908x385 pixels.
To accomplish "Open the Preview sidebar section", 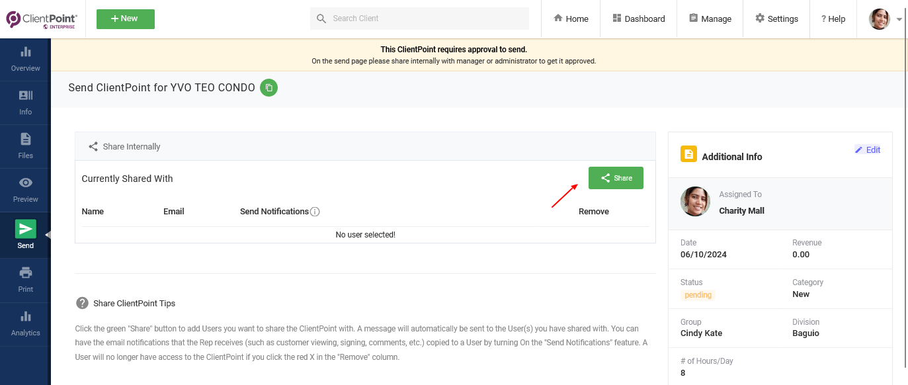I will (x=25, y=191).
